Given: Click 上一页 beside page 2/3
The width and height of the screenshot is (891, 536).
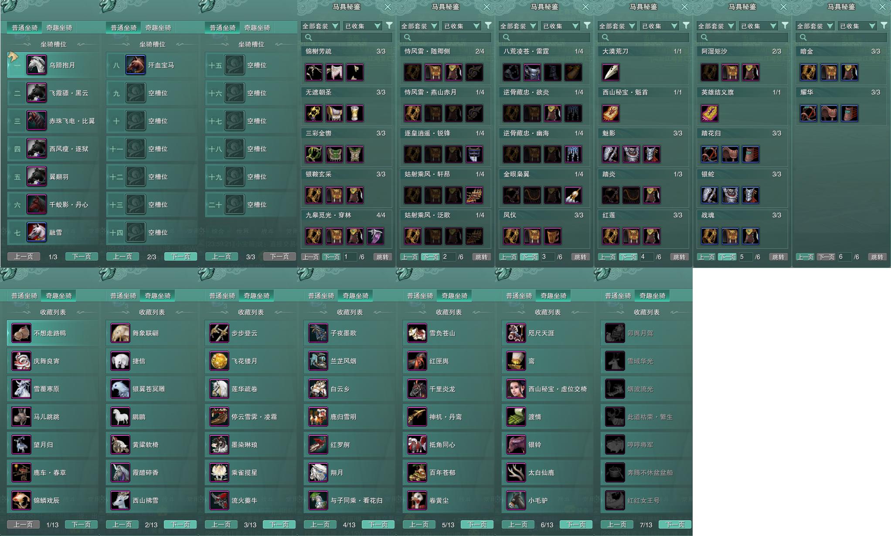Looking at the screenshot, I should click(x=122, y=257).
